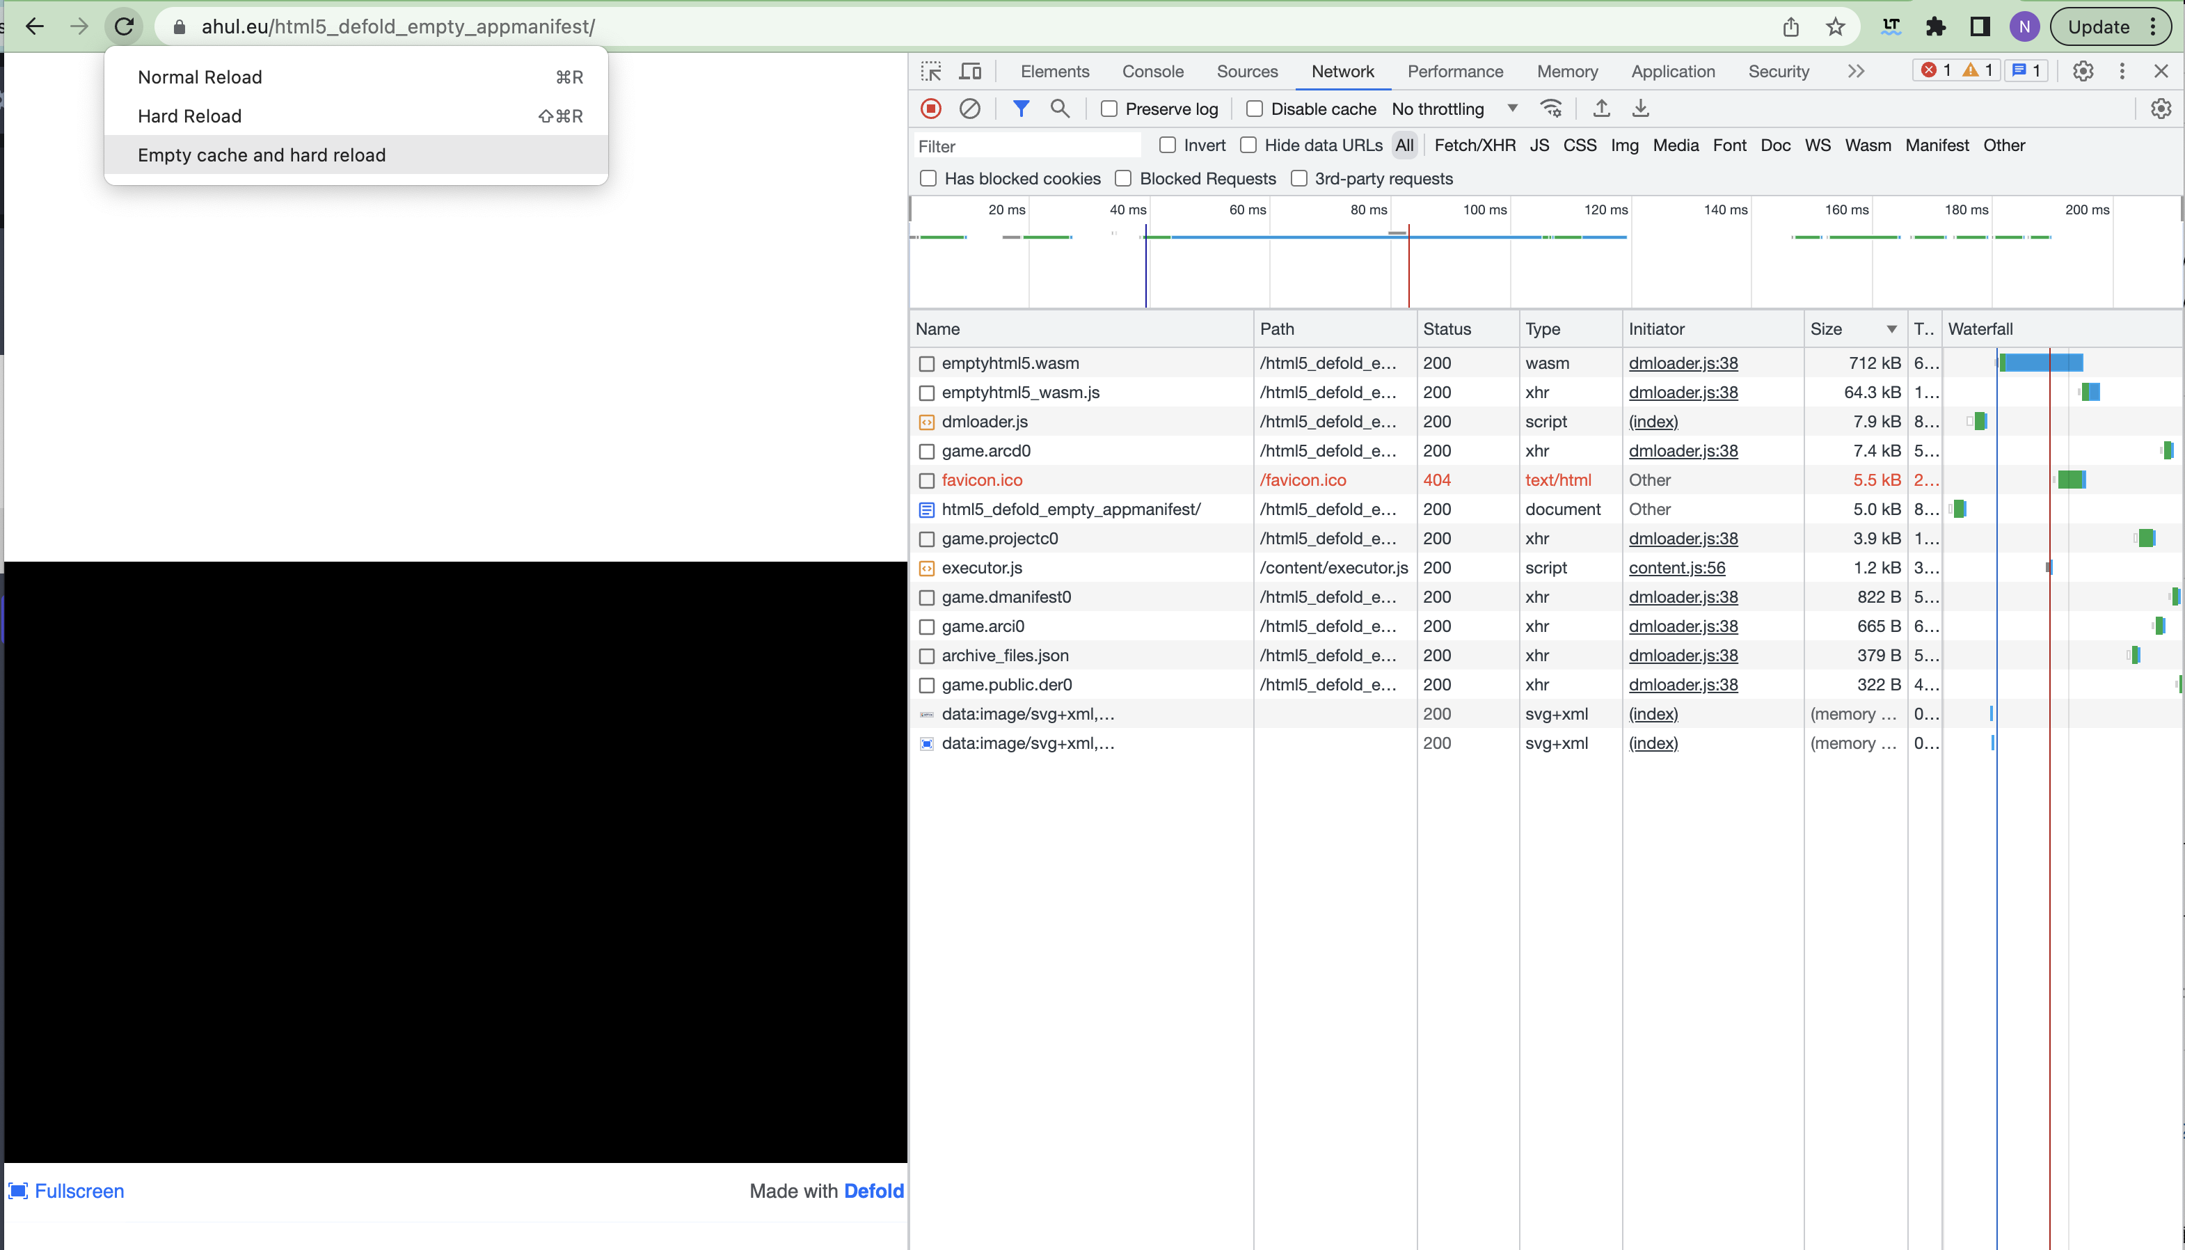Close the DevTools panel

point(2161,71)
